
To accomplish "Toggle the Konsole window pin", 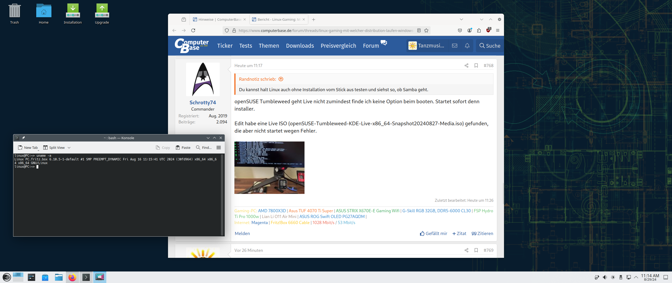I will (x=23, y=138).
